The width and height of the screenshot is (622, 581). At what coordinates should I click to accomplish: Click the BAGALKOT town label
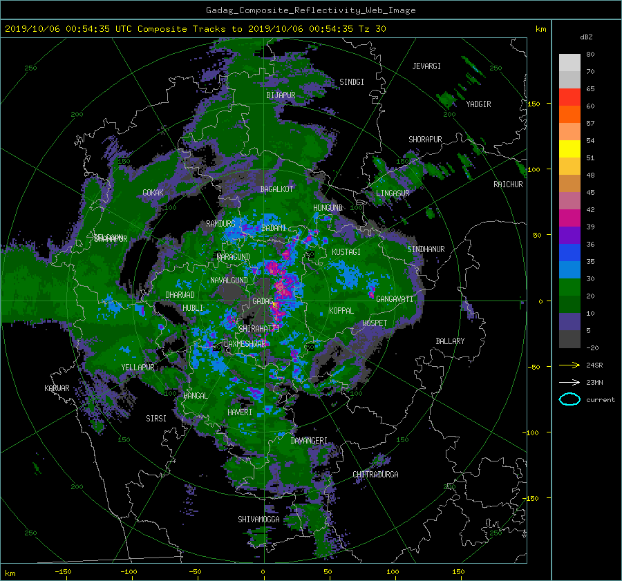click(276, 189)
